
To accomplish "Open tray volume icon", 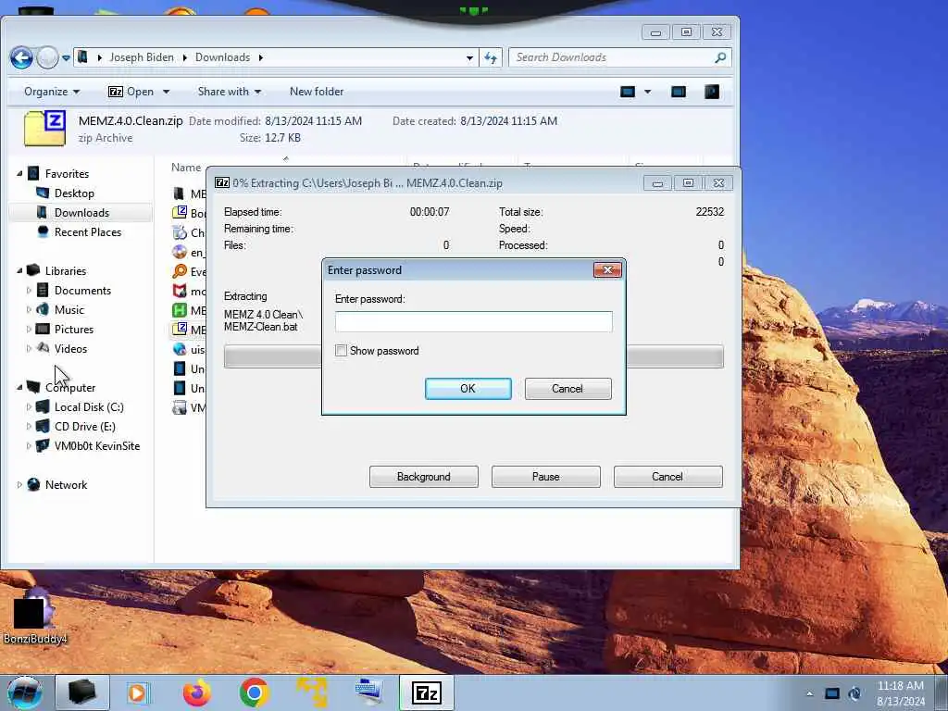I will (x=854, y=693).
